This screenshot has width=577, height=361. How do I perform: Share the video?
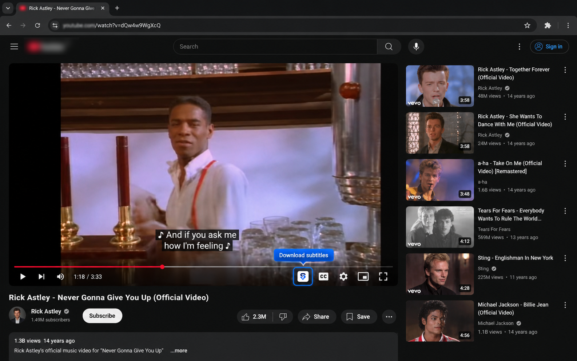tap(317, 317)
